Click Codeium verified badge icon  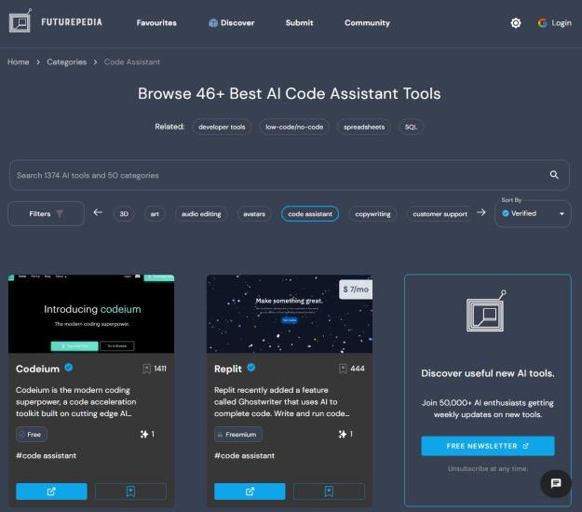68,368
